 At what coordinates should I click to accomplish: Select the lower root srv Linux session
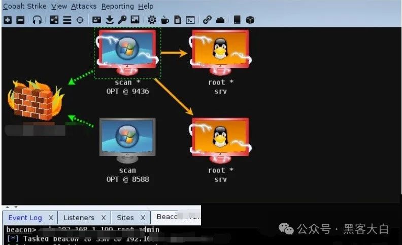pyautogui.click(x=220, y=140)
